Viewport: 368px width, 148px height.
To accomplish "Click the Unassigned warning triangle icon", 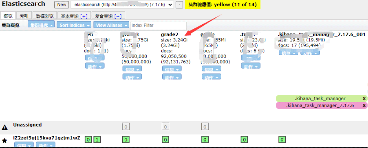I will [4, 127].
